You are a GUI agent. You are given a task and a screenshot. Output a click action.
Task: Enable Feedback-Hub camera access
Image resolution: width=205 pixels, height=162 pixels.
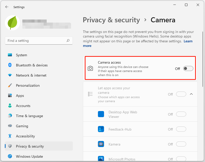(x=181, y=129)
